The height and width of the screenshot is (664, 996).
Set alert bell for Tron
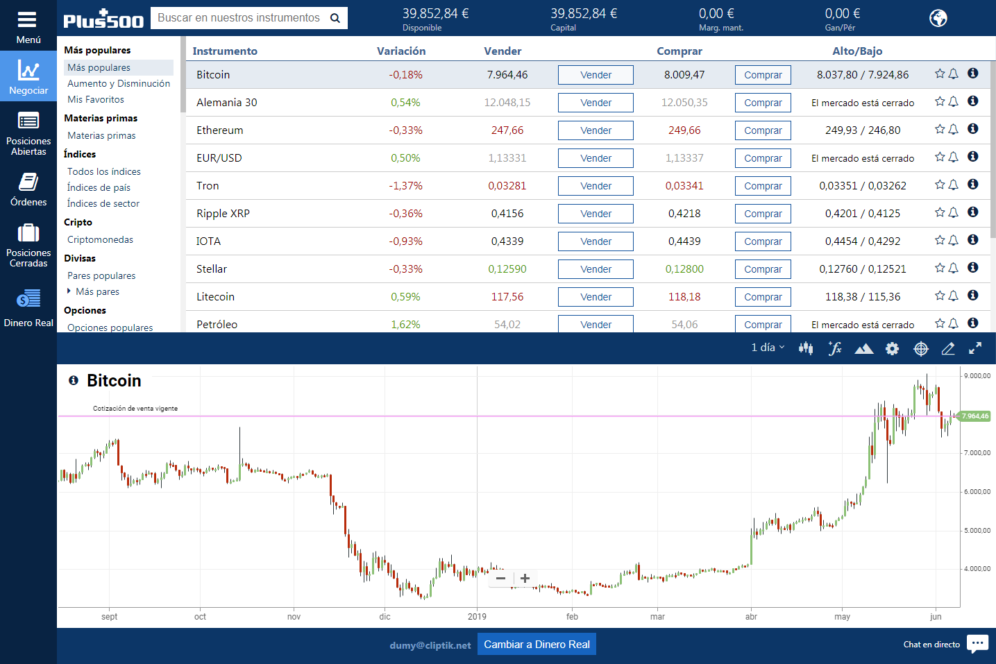(x=954, y=185)
